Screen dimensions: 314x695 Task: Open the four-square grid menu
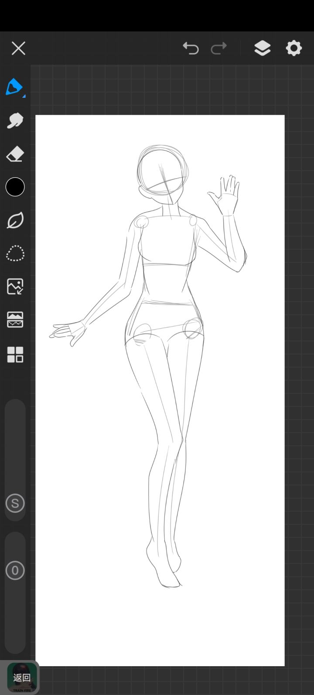click(x=15, y=354)
